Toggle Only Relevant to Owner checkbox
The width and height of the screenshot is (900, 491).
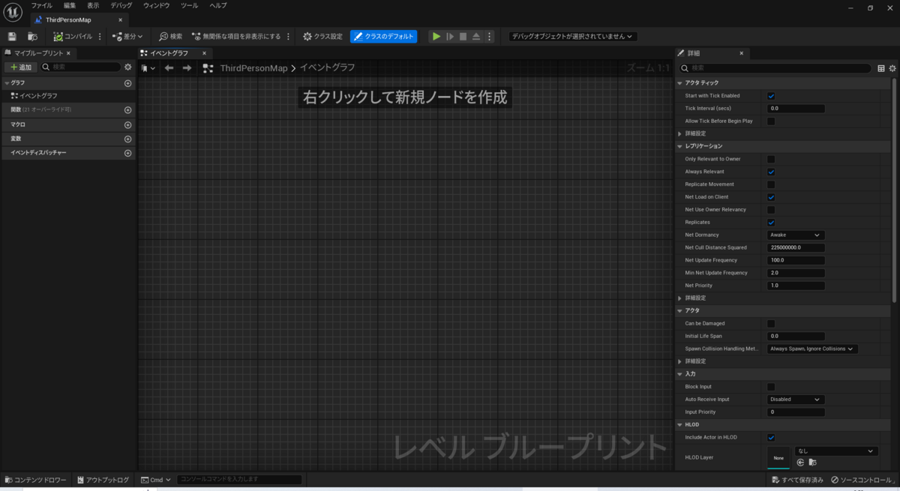pyautogui.click(x=771, y=159)
